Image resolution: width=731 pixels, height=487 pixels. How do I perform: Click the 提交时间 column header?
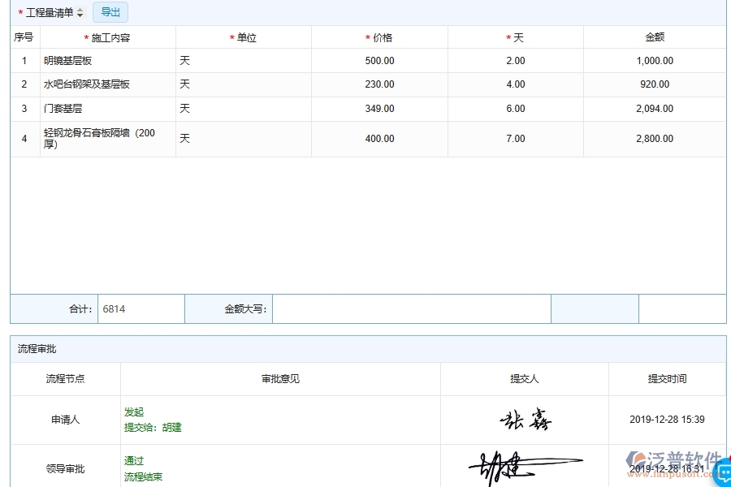(x=667, y=379)
